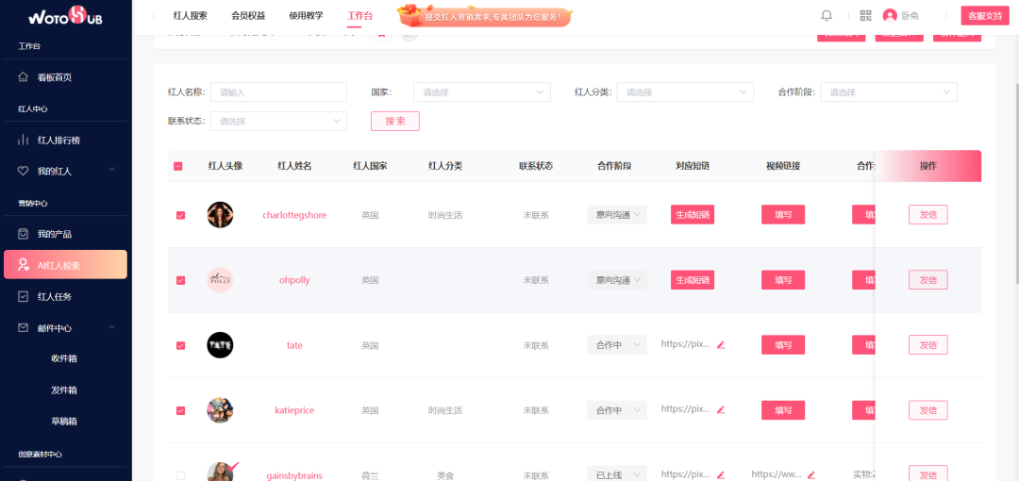Uncheck the tate row checkbox

180,345
